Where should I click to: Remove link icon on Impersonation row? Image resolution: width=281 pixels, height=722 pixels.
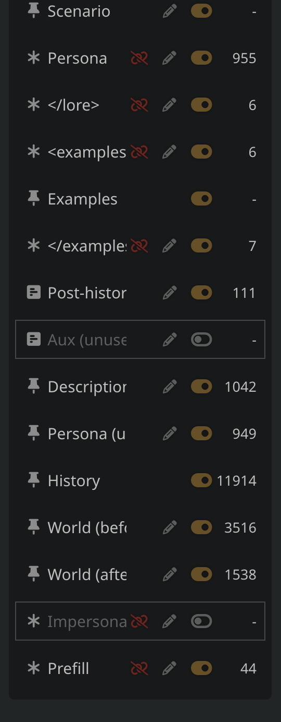(139, 621)
